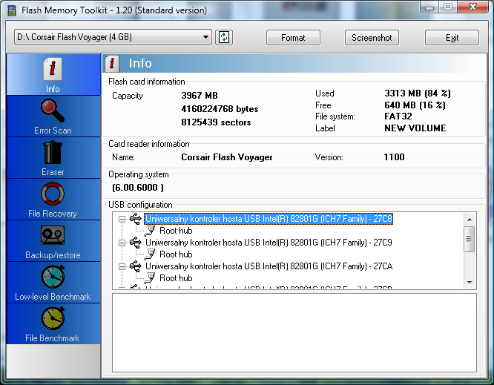Collapse the 27CA USB host controller node
The height and width of the screenshot is (385, 494).
[x=122, y=267]
